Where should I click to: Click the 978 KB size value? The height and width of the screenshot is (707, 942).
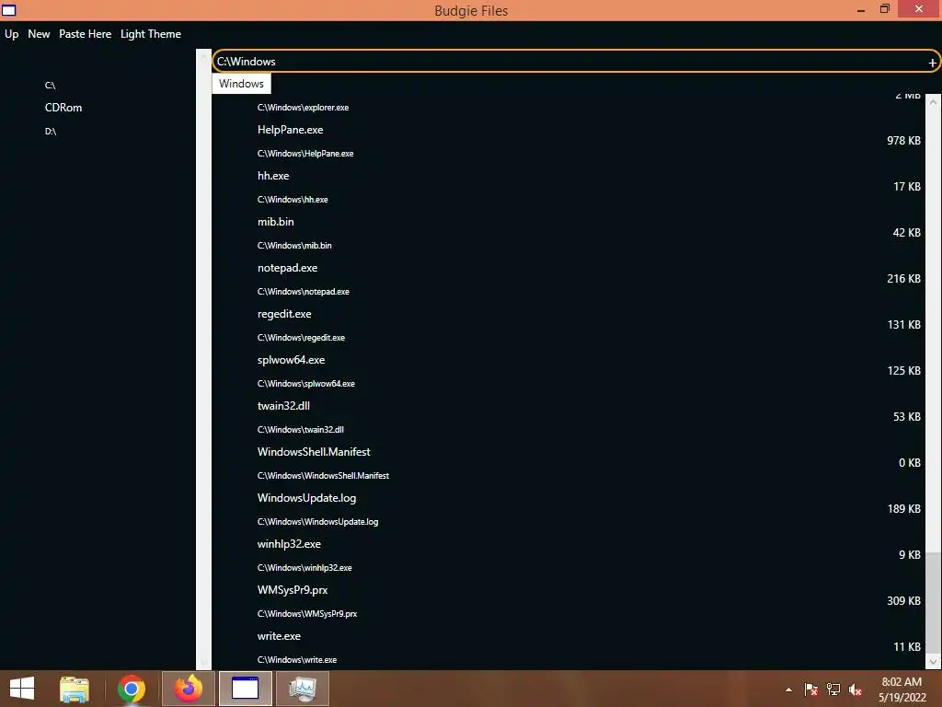[x=903, y=141]
